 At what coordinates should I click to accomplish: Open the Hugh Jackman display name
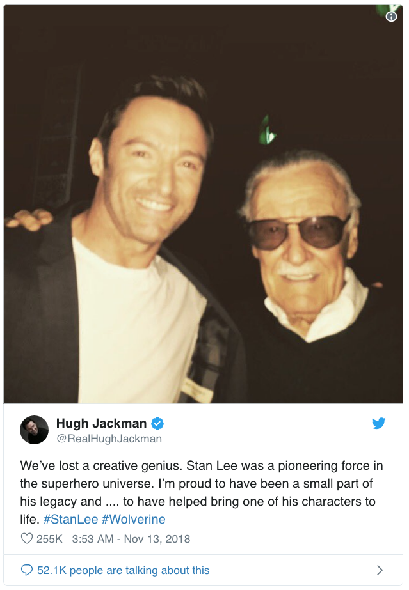tap(101, 423)
